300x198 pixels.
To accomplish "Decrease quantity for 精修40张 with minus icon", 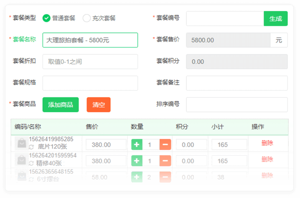I will [165, 161].
